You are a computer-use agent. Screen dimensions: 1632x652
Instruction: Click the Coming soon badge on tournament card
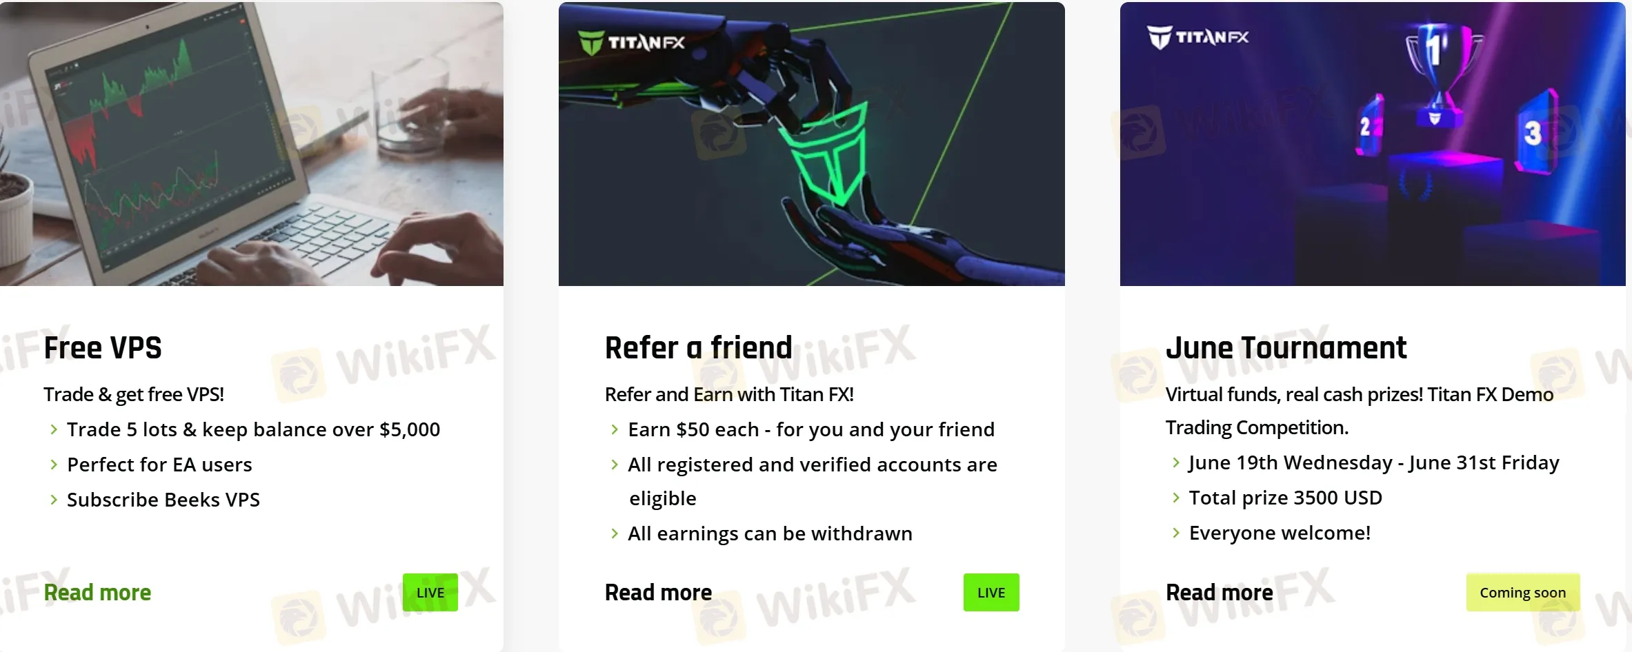1523,593
